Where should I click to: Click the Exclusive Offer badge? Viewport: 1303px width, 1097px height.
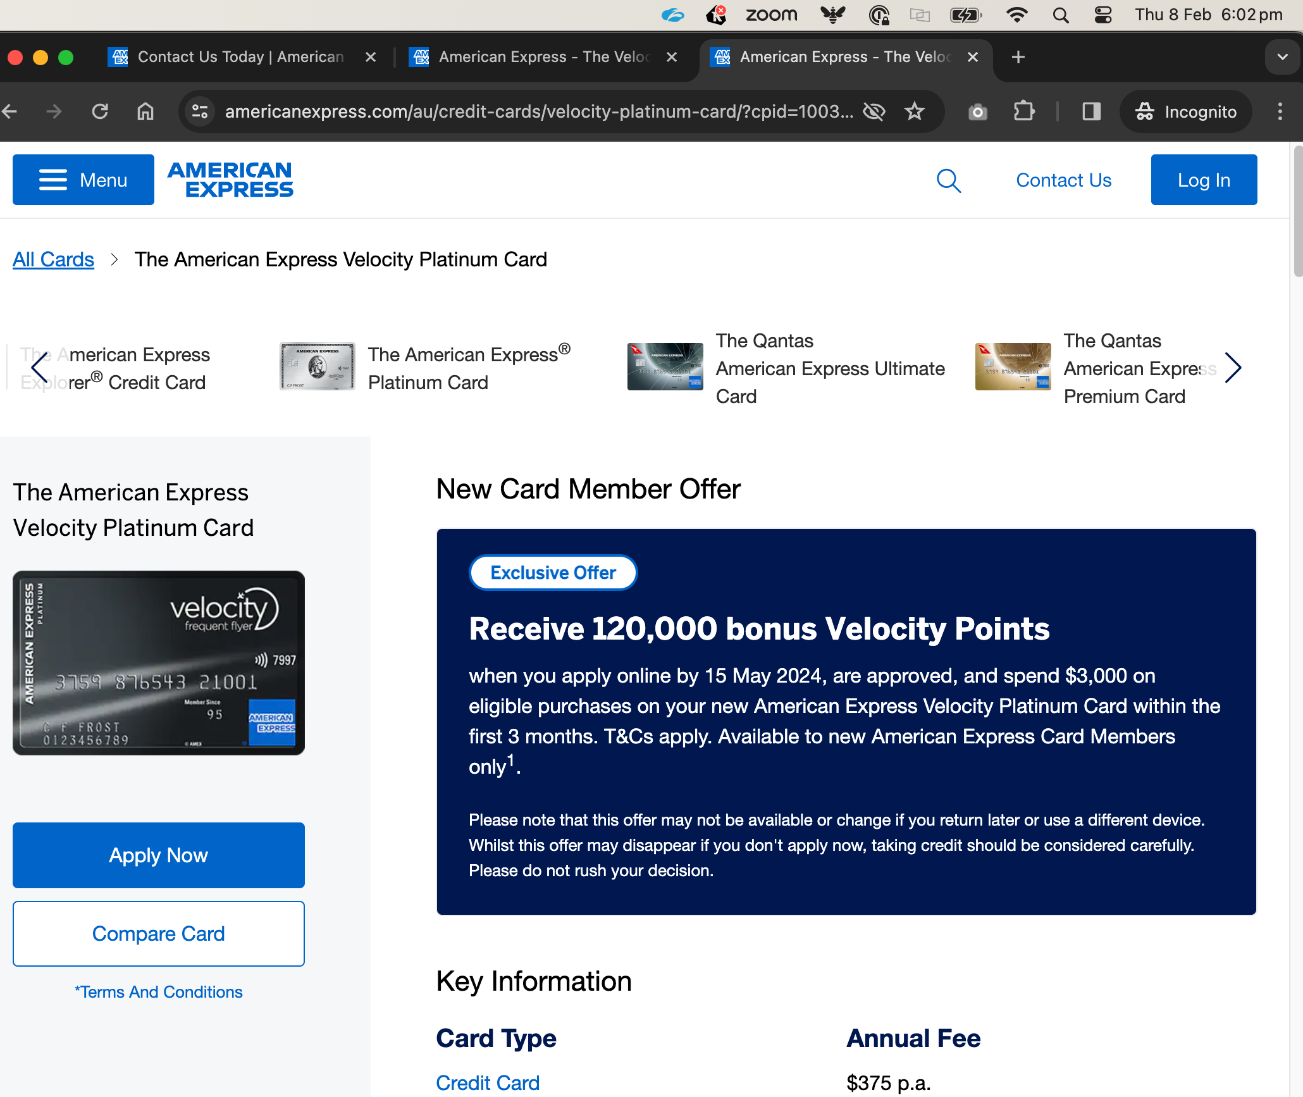click(553, 573)
